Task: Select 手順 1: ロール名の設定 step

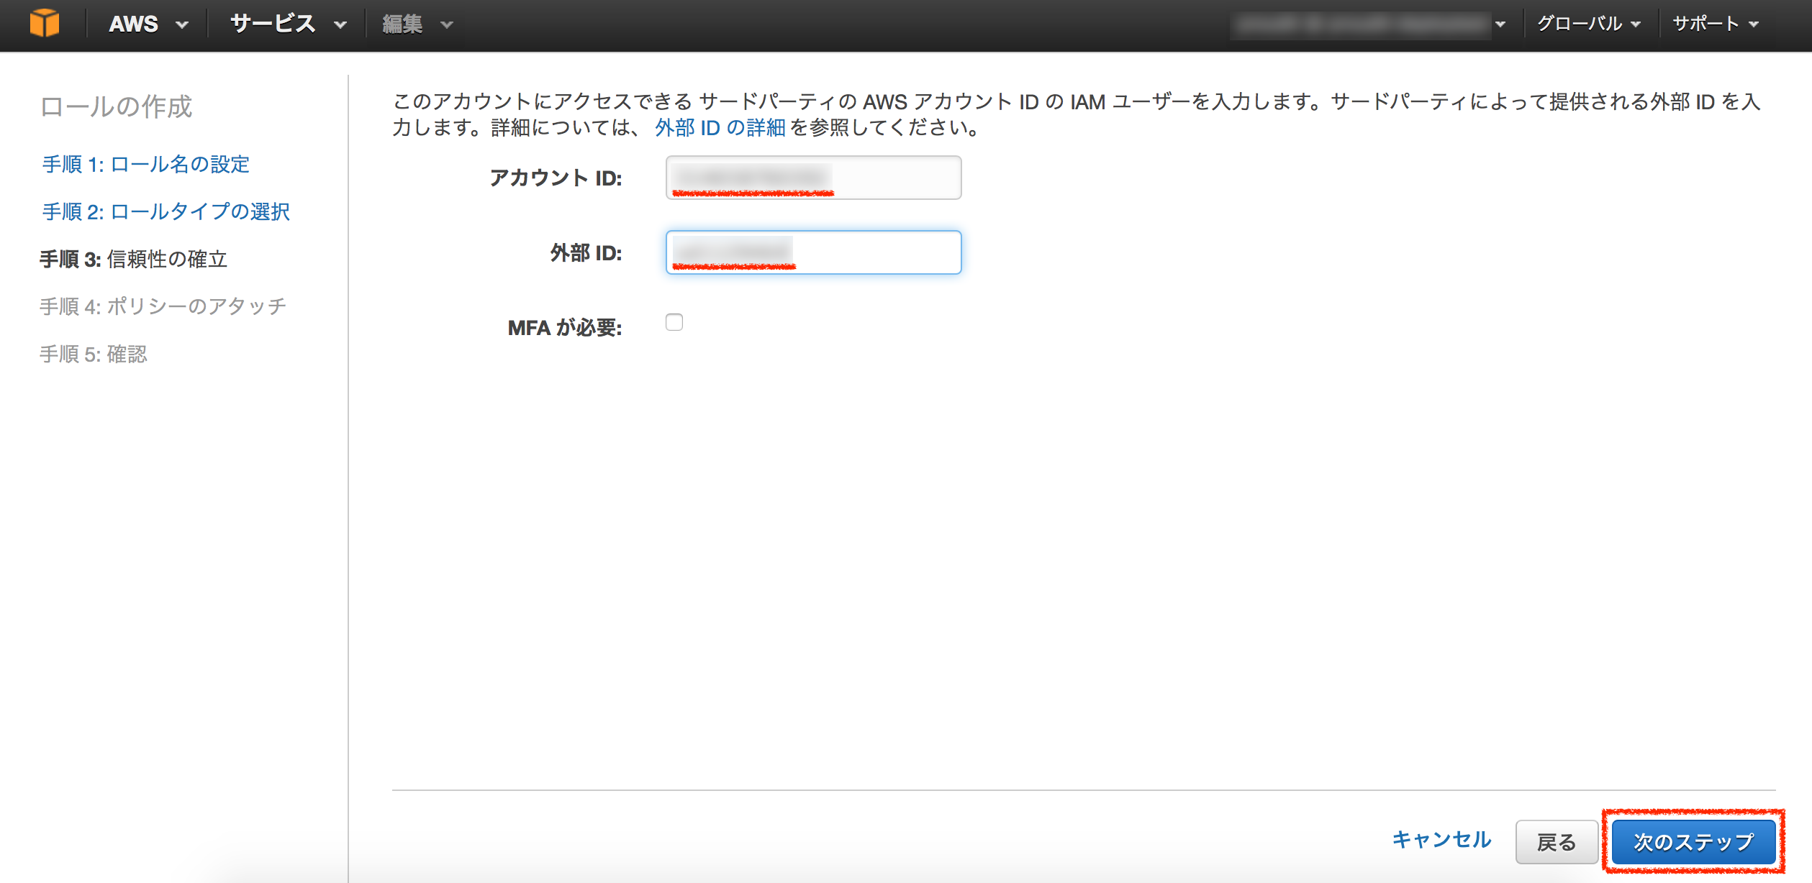Action: point(145,164)
